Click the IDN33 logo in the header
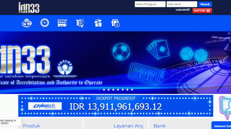This screenshot has width=231, height=129. pyautogui.click(x=29, y=7)
